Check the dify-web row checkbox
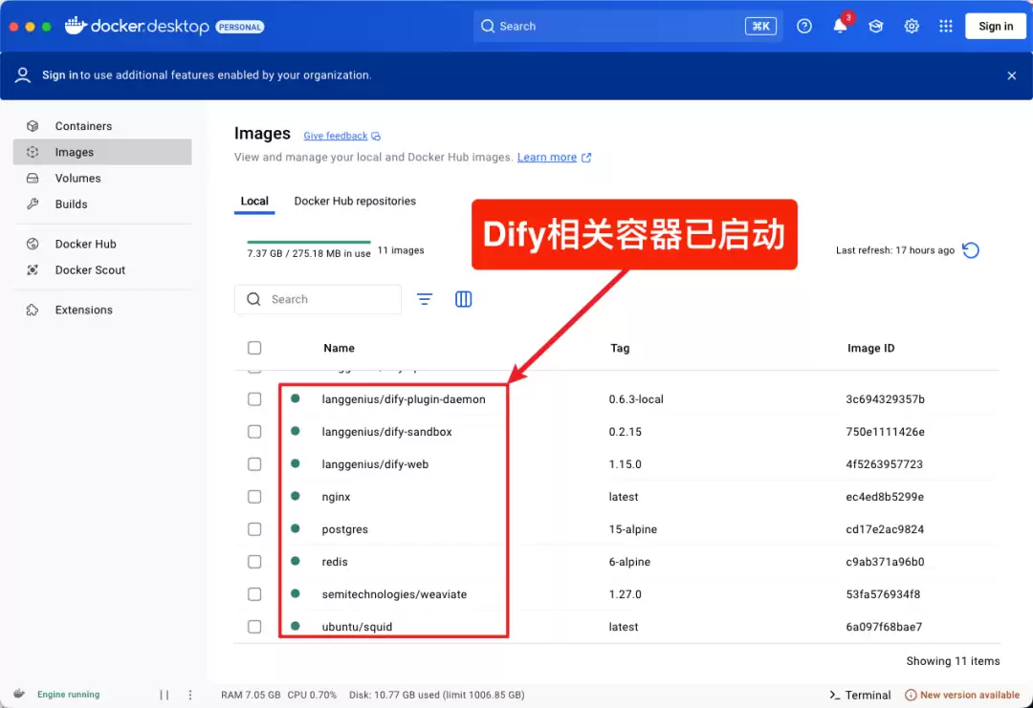This screenshot has width=1033, height=708. tap(254, 464)
